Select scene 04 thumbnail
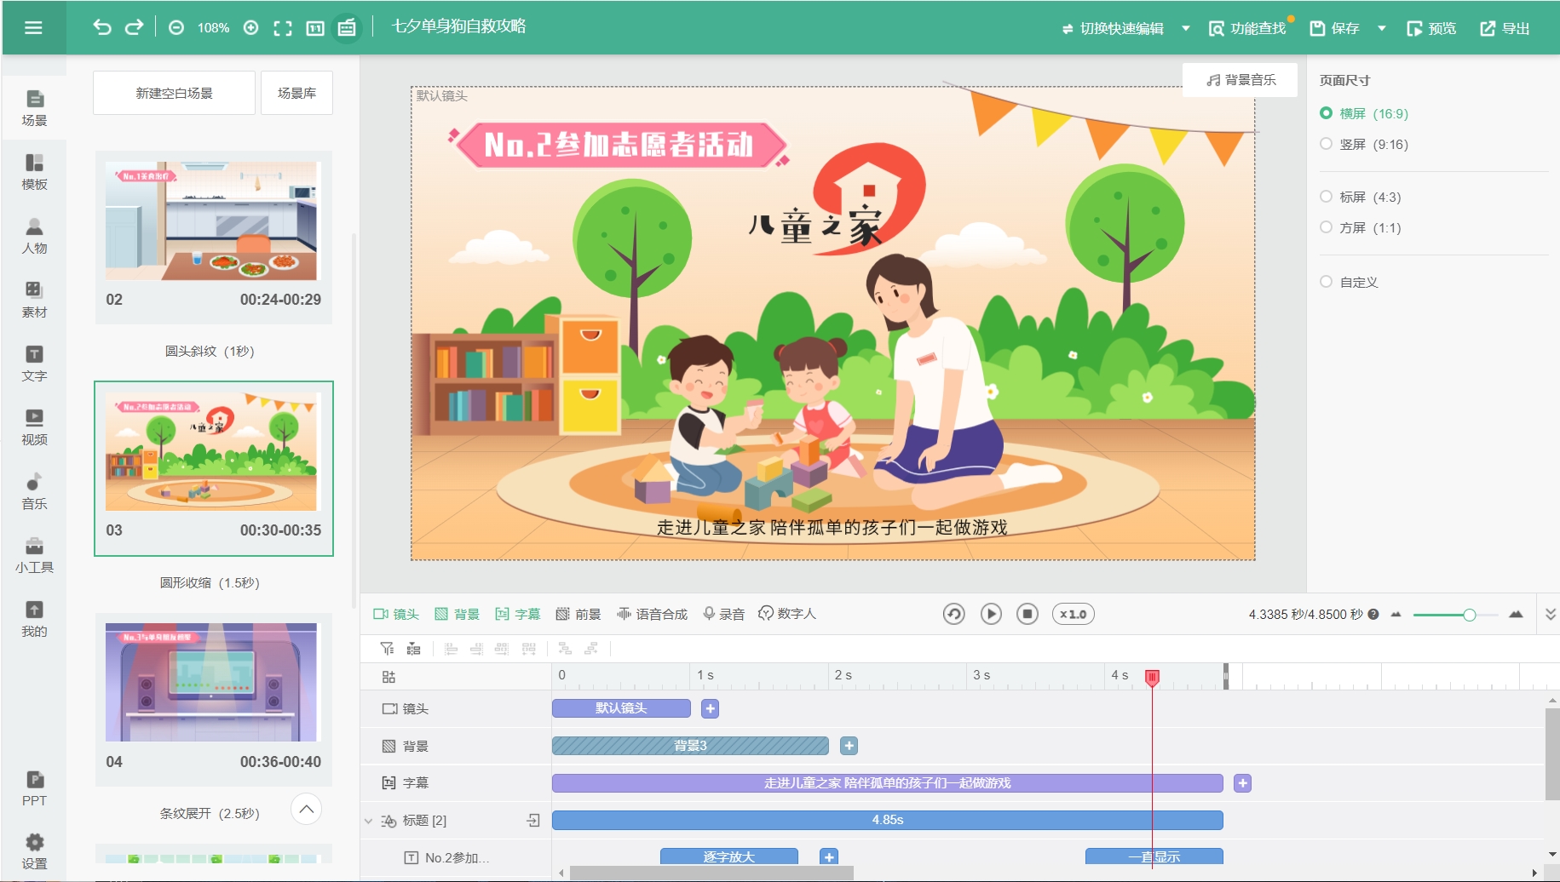 click(x=213, y=700)
